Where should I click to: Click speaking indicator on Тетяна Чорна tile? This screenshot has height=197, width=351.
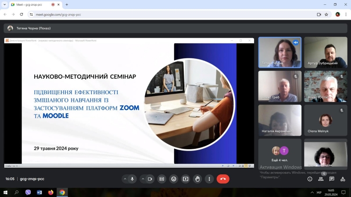296,42
